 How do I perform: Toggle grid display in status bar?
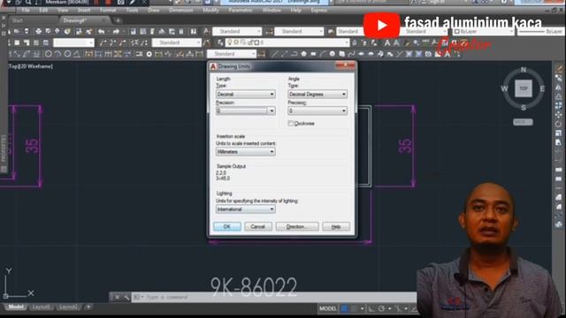[344, 308]
